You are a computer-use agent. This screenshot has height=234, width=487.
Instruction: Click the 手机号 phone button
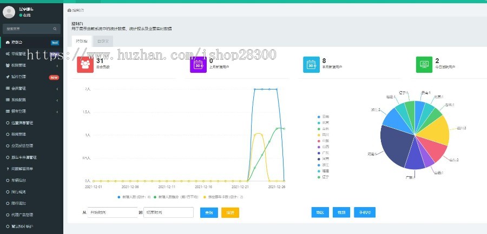[365, 212]
